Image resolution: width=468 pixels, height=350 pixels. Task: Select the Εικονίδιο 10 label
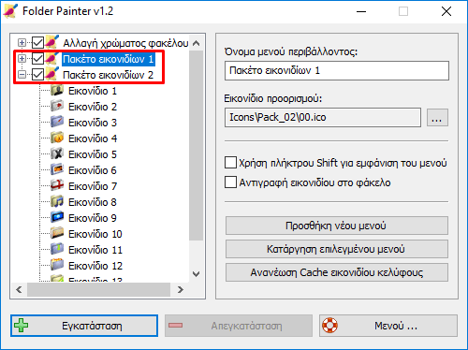95,234
